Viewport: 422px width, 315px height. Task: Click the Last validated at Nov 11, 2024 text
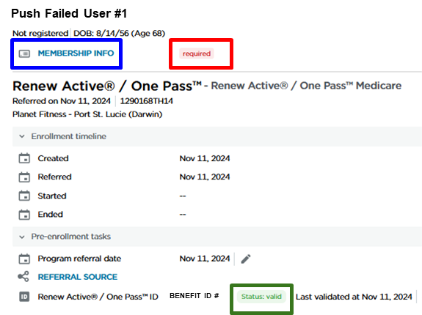pyautogui.click(x=354, y=297)
